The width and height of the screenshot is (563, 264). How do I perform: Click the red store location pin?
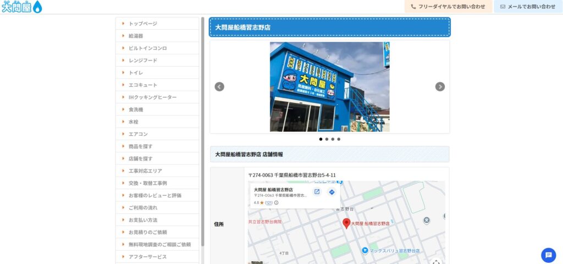click(346, 223)
